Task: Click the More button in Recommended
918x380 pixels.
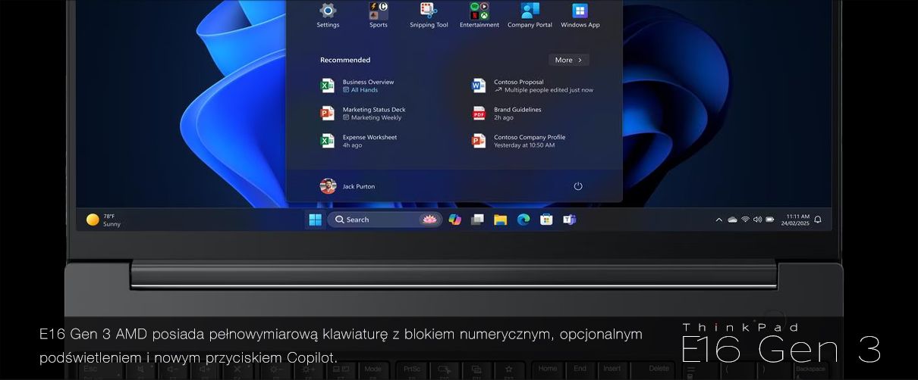Action: (568, 60)
